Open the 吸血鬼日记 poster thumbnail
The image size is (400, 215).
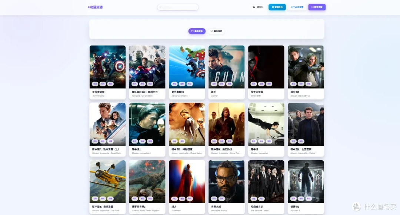point(266,182)
